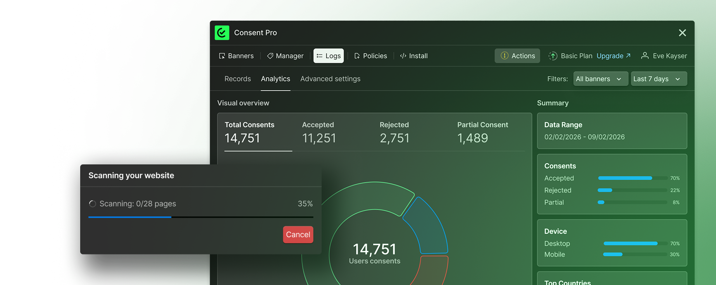Open the Eve Kayser account menu
The image size is (716, 285).
[x=664, y=56]
